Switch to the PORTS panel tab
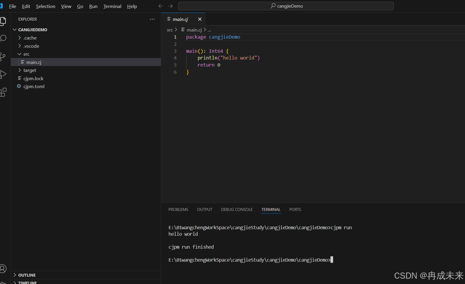 [295, 209]
